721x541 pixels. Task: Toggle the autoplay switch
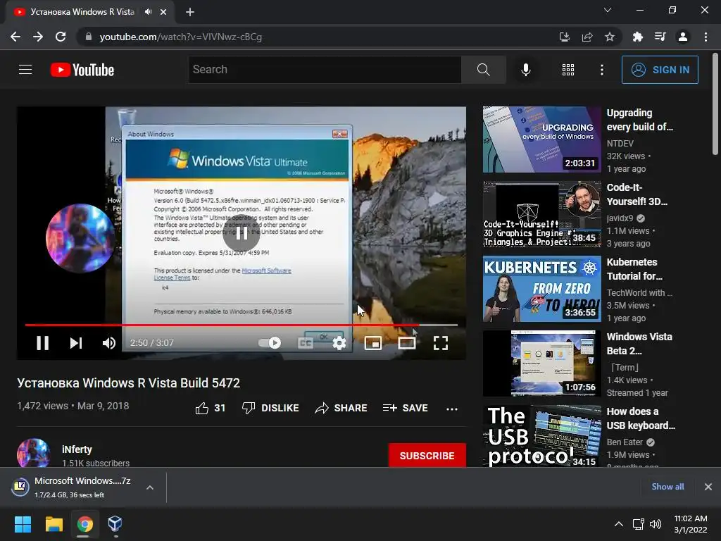coord(270,343)
